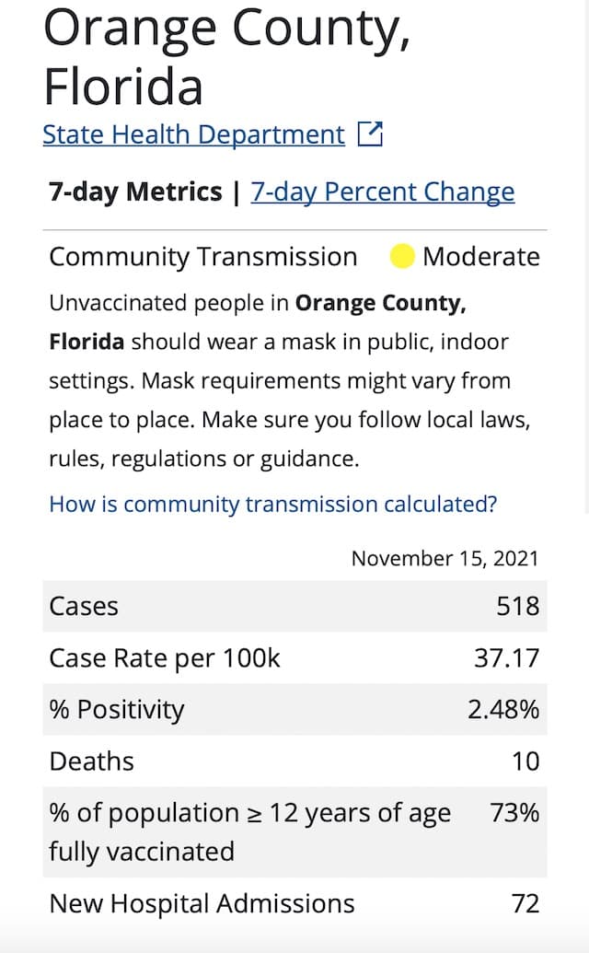Switch to the 7-day Percent Change tab

point(383,192)
